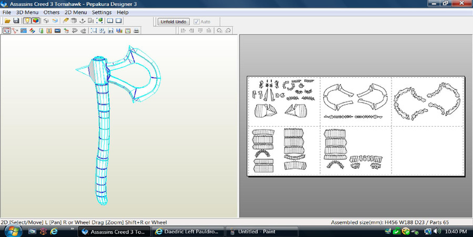
Task: Click the align right icon
Action: pyautogui.click(x=191, y=30)
